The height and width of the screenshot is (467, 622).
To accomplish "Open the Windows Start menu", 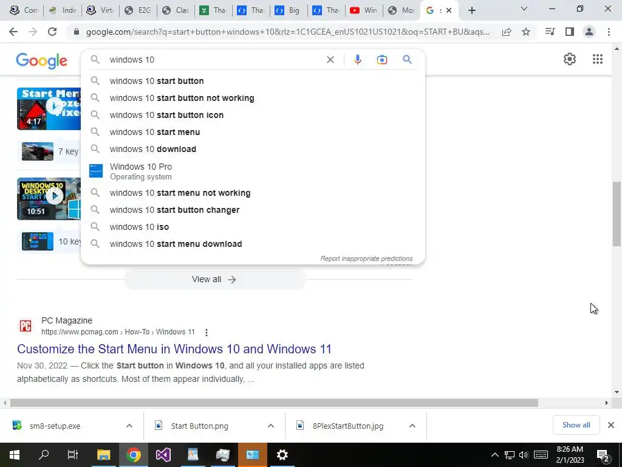I will 15,455.
